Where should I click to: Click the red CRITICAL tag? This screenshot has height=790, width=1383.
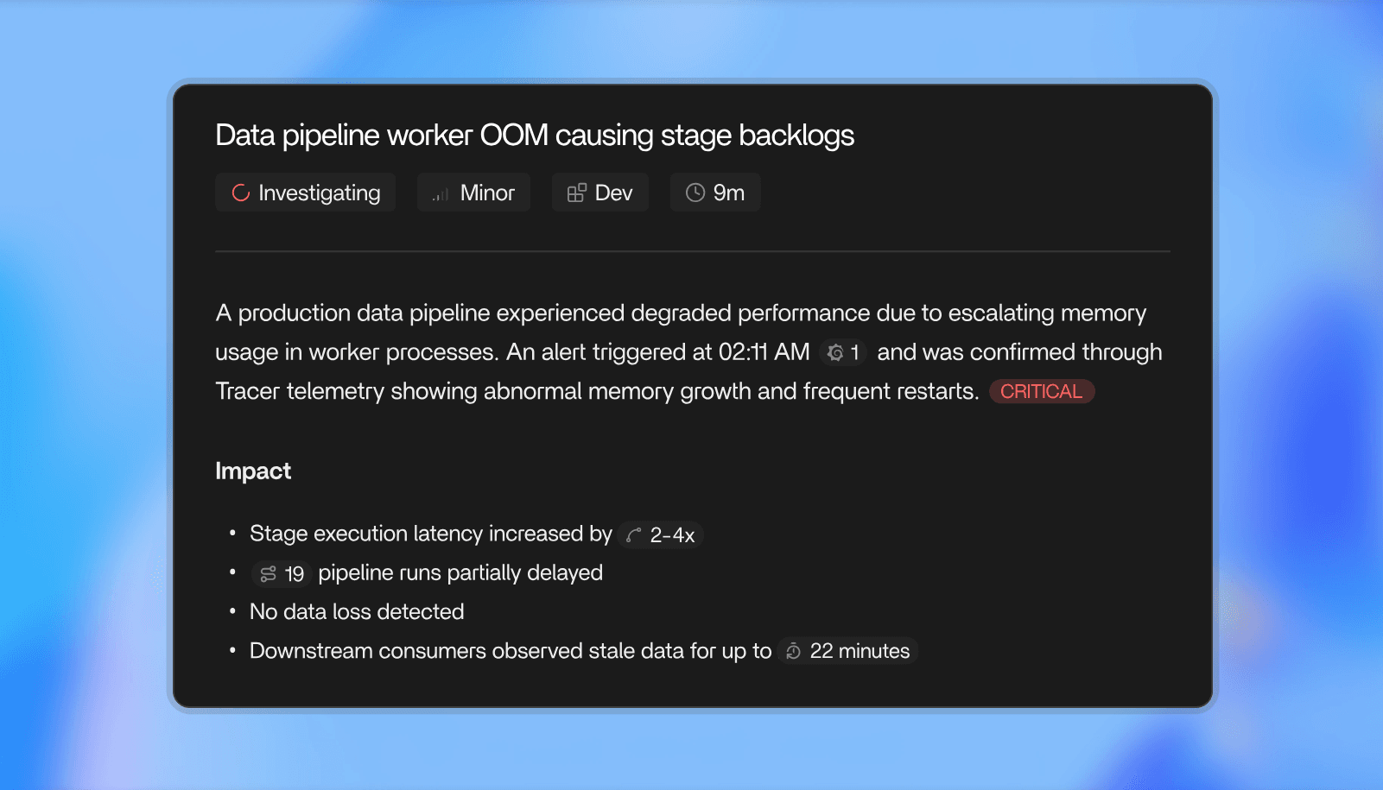[1042, 391]
